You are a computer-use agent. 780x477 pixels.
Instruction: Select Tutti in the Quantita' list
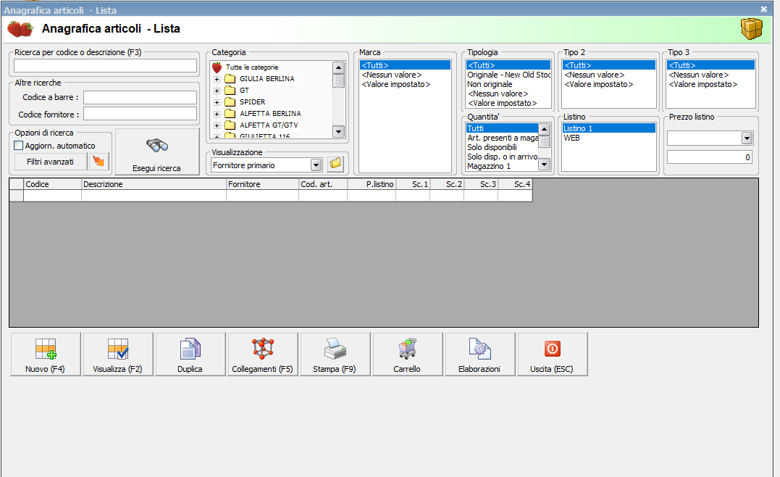[x=502, y=128]
